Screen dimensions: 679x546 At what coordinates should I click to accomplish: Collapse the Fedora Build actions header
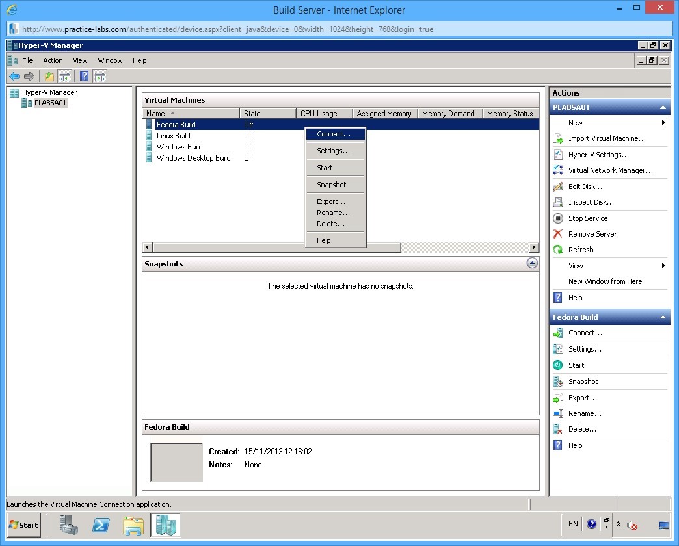(x=662, y=317)
